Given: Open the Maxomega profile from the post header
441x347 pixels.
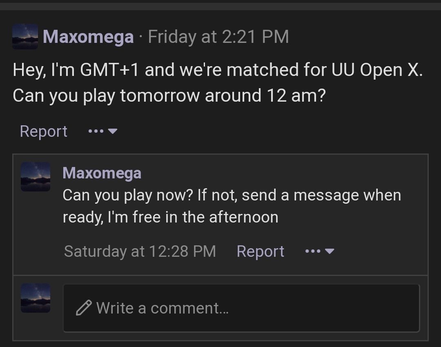Looking at the screenshot, I should 88,37.
